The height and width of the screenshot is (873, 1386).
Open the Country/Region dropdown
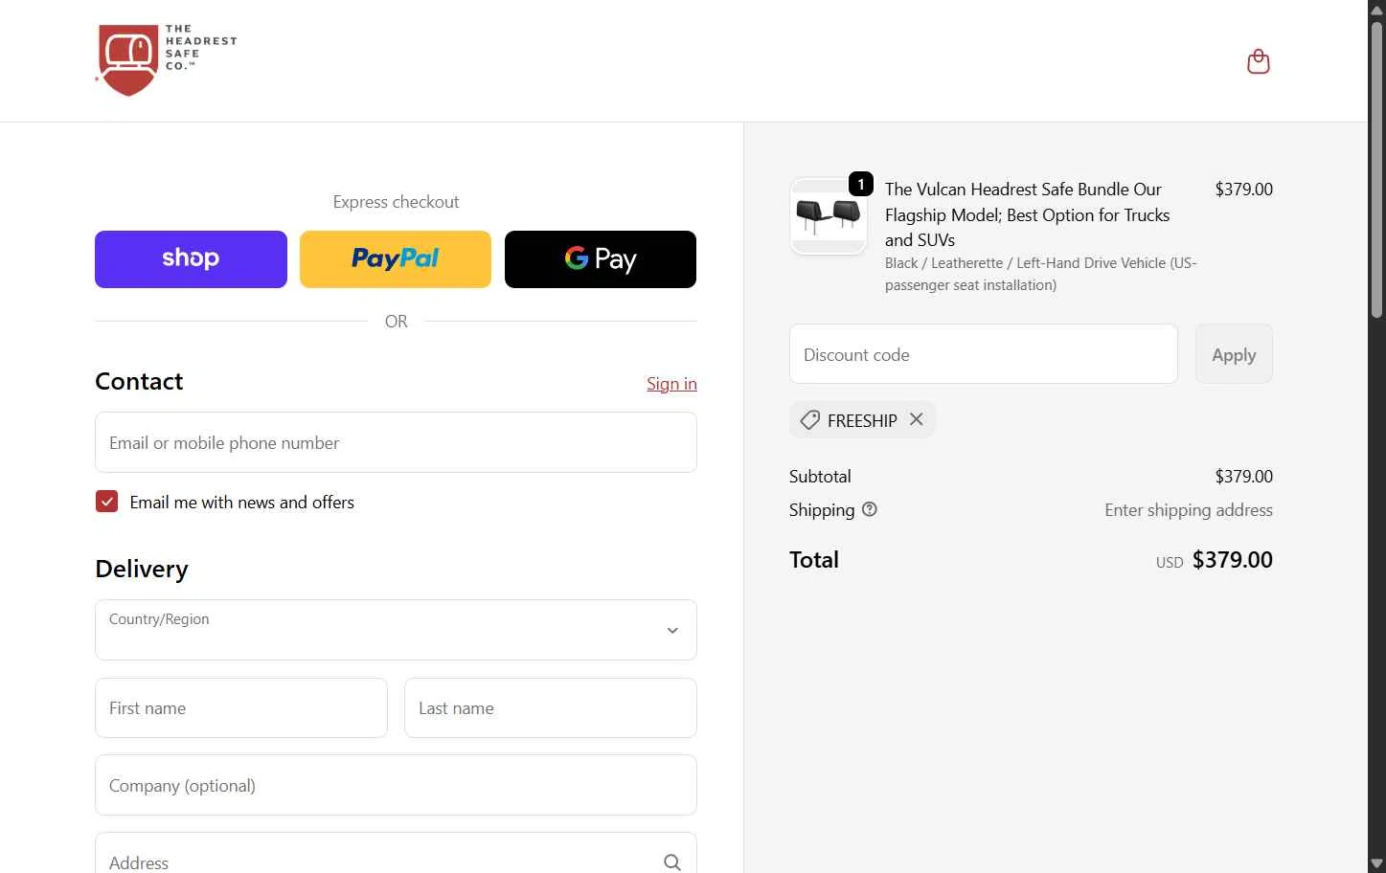396,630
